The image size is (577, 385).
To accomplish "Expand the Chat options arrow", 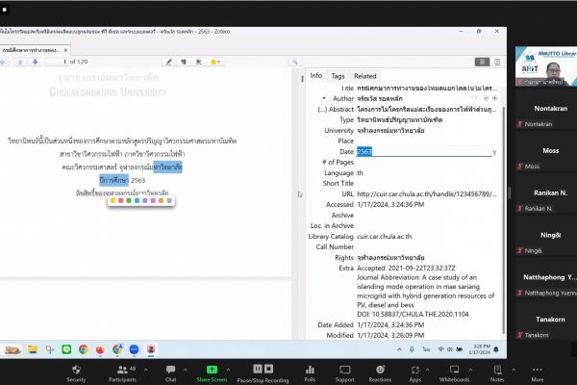I will (x=185, y=370).
